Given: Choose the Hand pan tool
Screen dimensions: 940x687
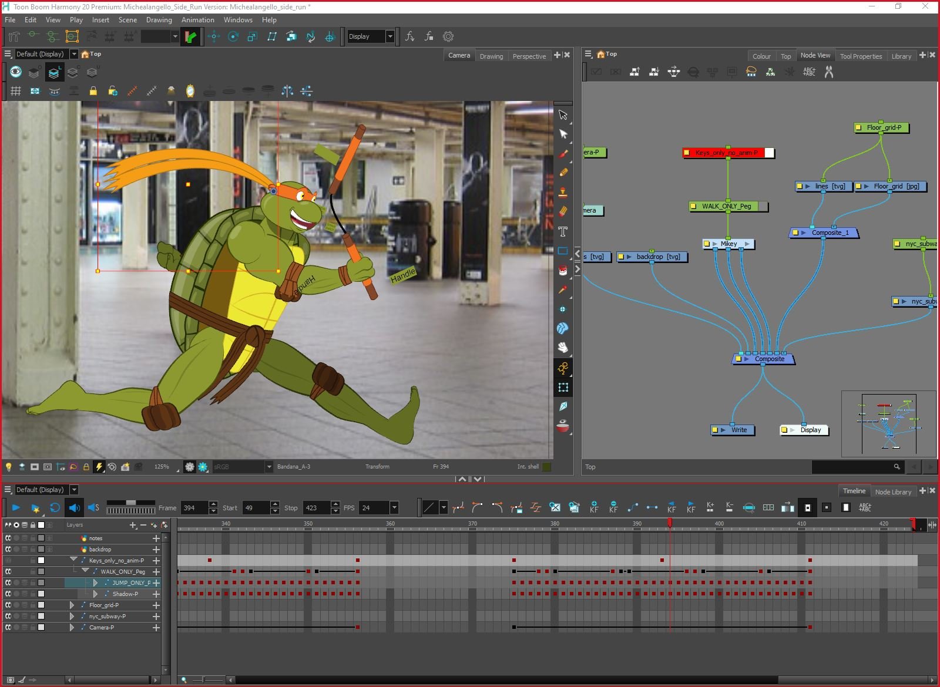Looking at the screenshot, I should click(x=563, y=348).
